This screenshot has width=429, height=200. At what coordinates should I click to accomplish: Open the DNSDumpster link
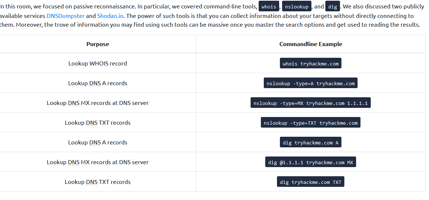tap(66, 16)
